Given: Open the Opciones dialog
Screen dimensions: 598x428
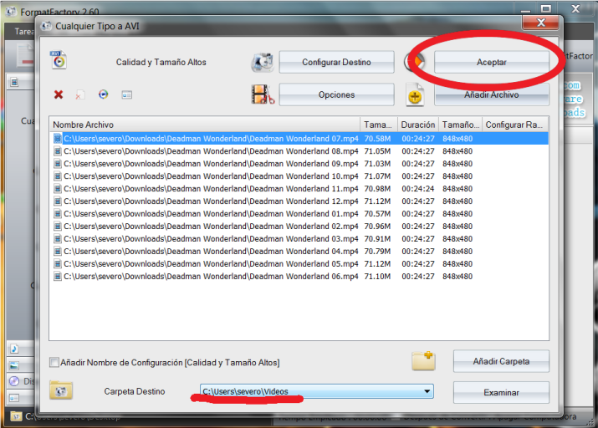Looking at the screenshot, I should [336, 94].
